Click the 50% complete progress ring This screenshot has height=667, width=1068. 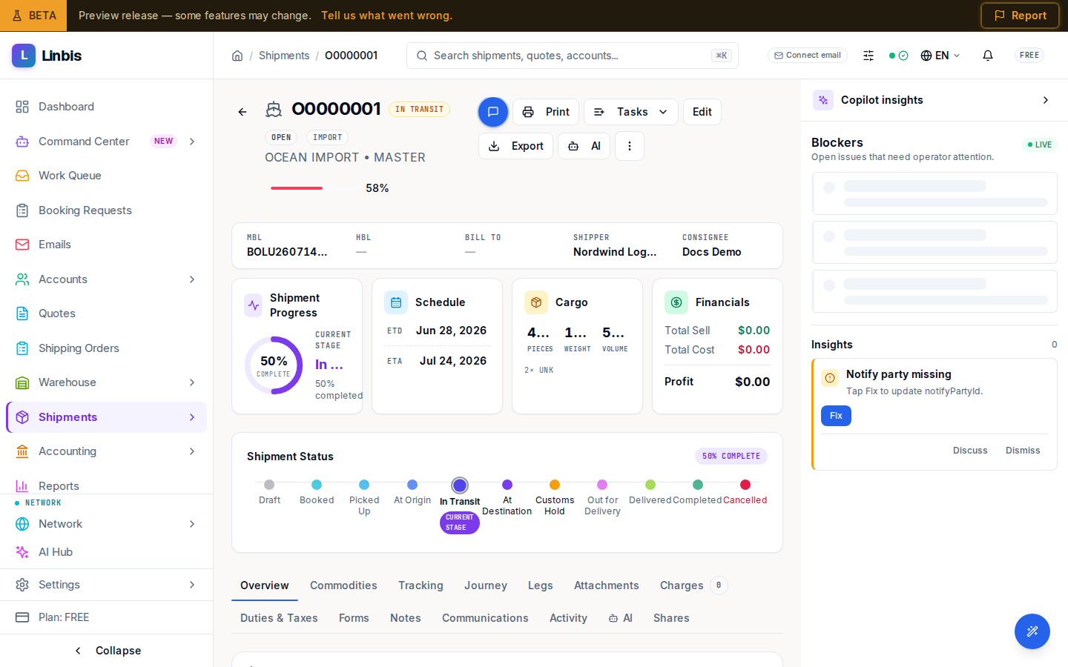click(x=274, y=365)
